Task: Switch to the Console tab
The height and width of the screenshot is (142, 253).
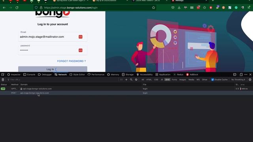Action: pyautogui.click(x=29, y=75)
